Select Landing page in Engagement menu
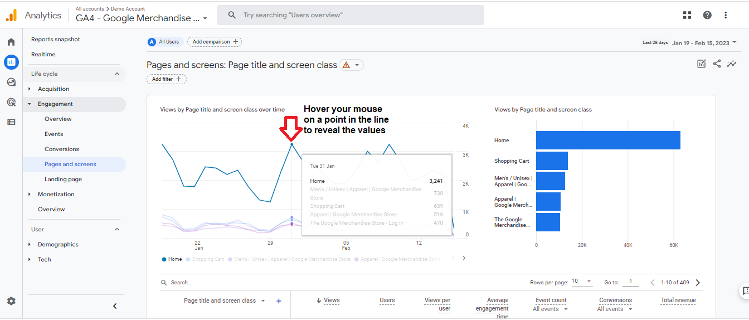749x320 pixels. [x=63, y=180]
